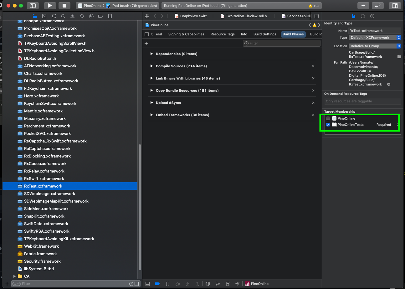Select the iPod touch (7th generation) destination

[132, 6]
